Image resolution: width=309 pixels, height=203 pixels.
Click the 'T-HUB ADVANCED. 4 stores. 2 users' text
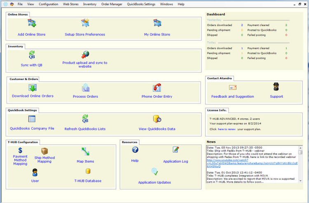point(234,119)
